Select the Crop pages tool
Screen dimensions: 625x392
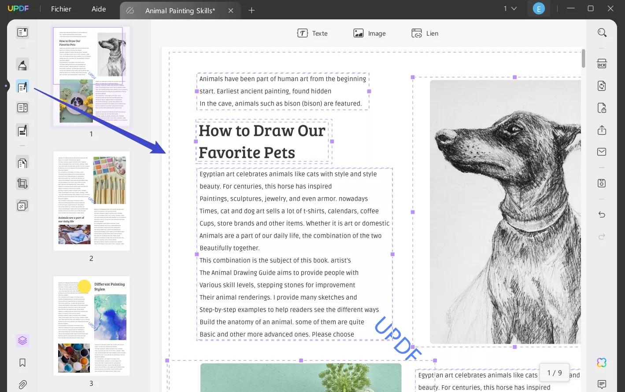22,183
